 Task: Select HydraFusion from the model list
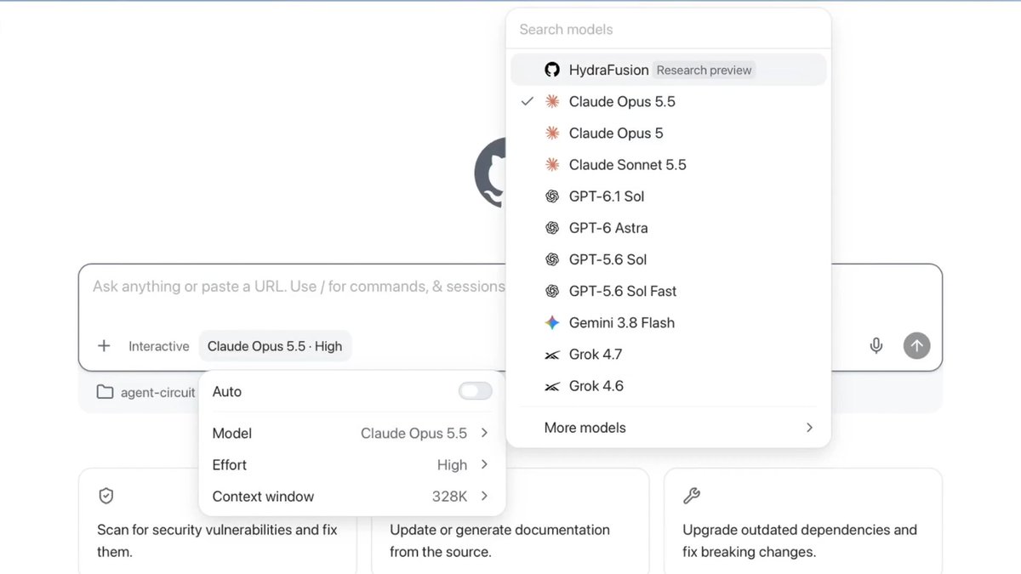tap(669, 70)
